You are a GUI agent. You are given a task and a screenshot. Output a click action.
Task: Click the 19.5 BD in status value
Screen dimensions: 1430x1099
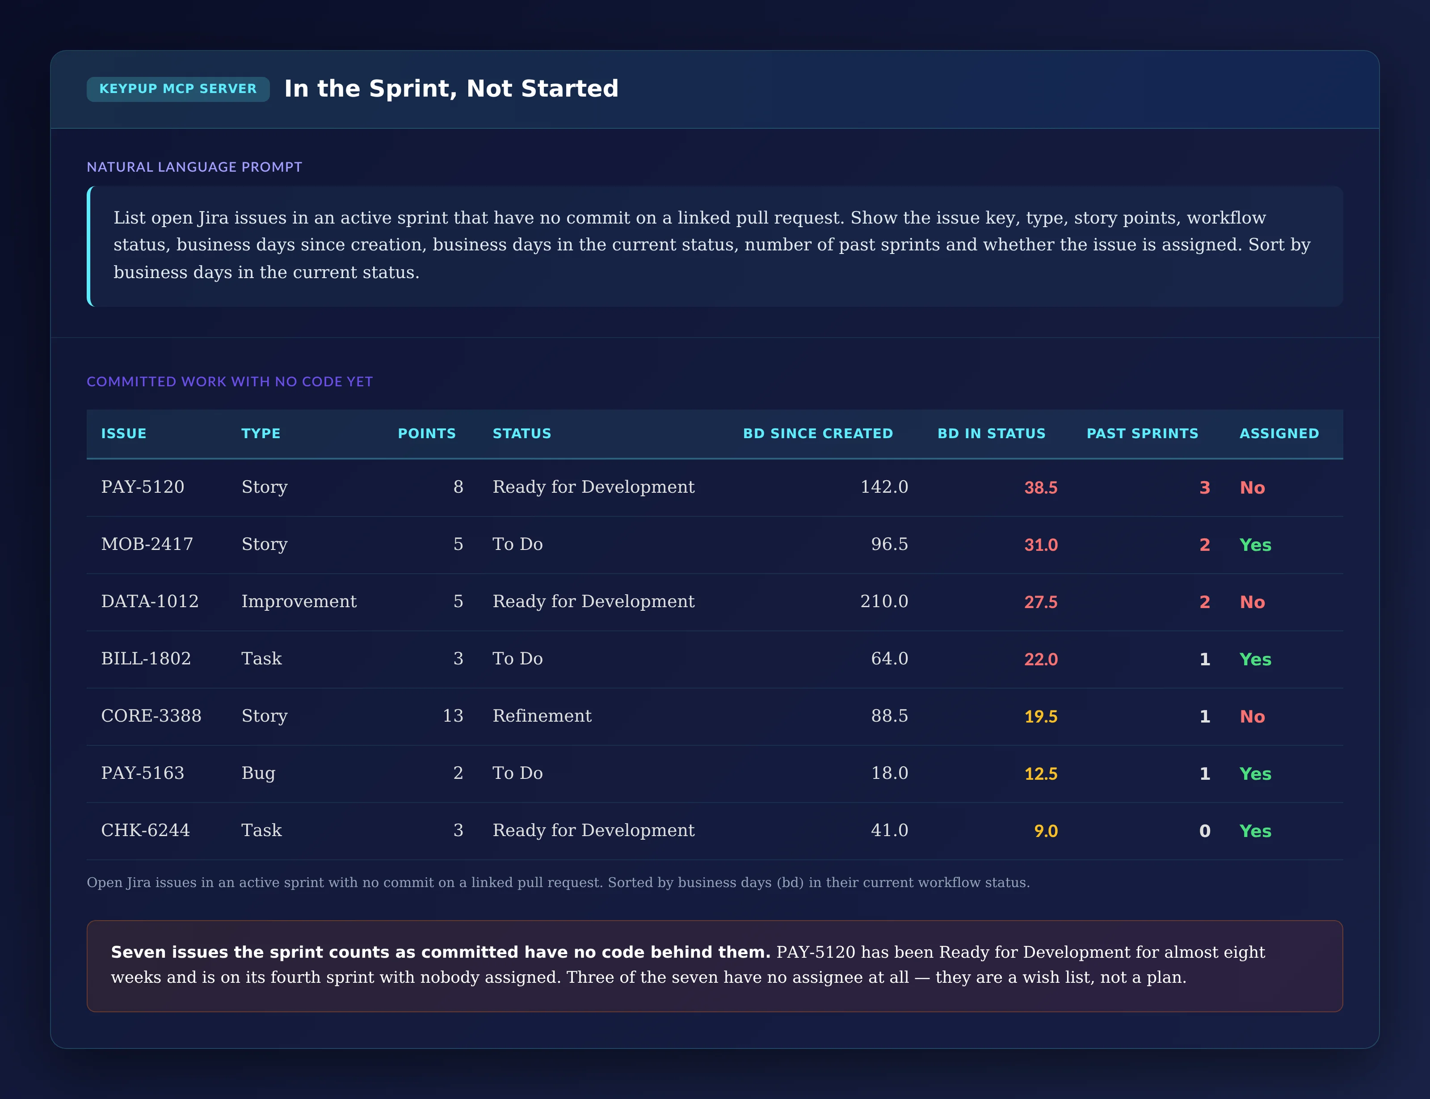(1041, 717)
